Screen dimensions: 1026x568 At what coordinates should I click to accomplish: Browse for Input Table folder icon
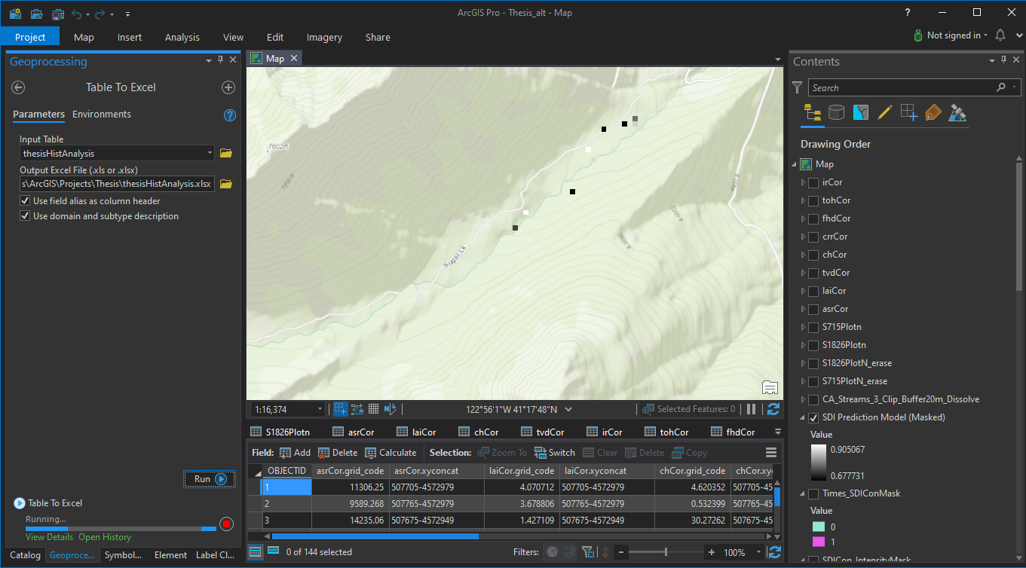point(225,153)
